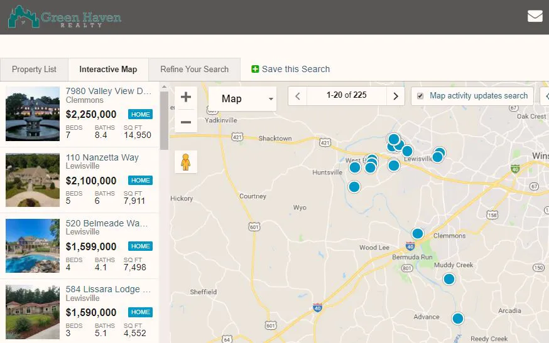View photo of 7980 Valley View listing
Image resolution: width=549 pixels, height=343 pixels.
[33, 113]
